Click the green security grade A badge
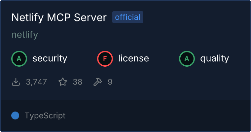 pos(19,59)
